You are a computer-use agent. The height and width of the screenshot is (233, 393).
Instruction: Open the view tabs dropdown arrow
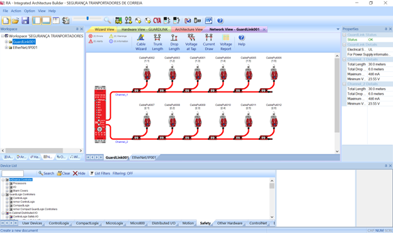point(338,30)
